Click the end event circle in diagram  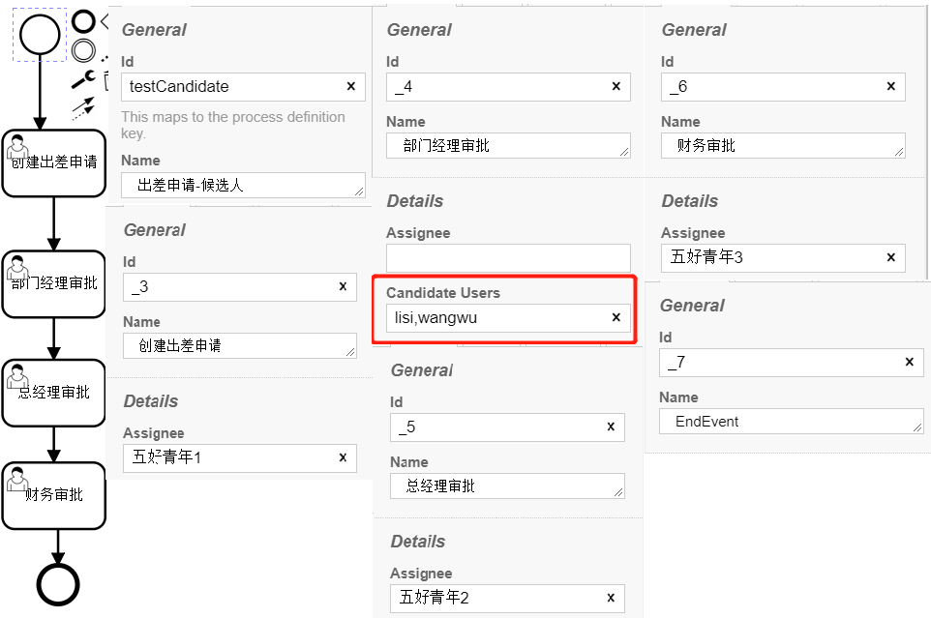pyautogui.click(x=58, y=585)
